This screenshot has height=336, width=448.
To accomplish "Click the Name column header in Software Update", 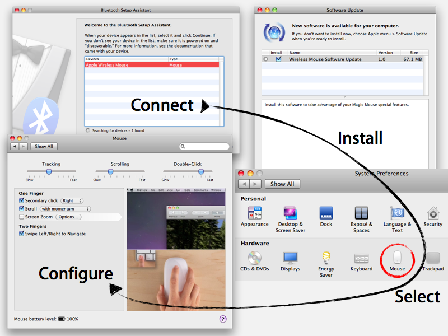I will click(332, 53).
